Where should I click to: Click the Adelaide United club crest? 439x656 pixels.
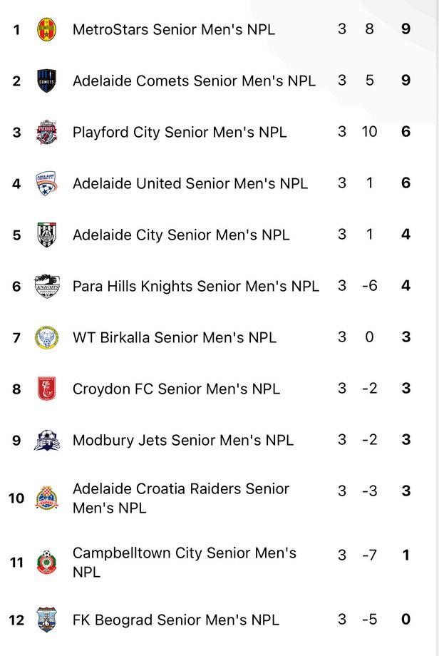coord(46,183)
